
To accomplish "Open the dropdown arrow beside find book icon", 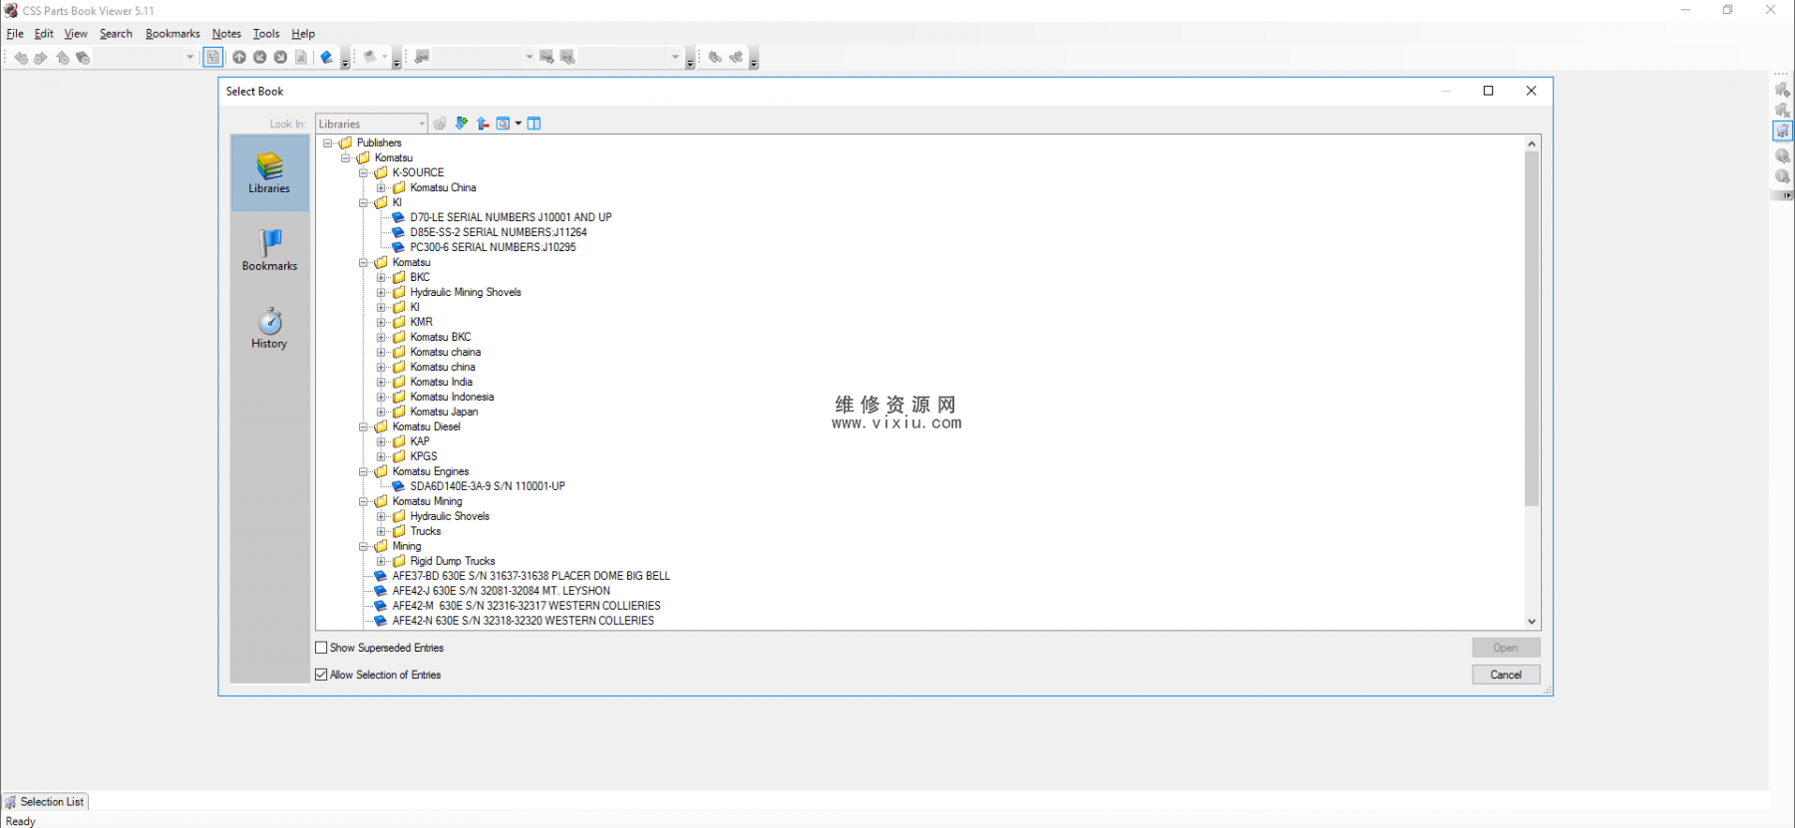I will tap(519, 124).
